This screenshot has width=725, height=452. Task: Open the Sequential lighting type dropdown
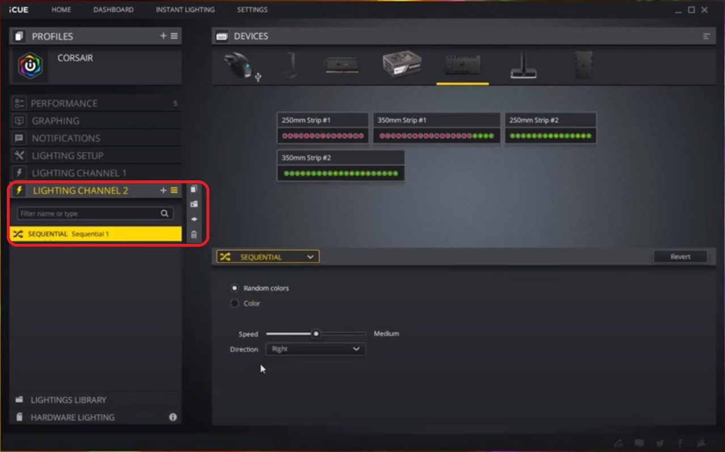[268, 257]
